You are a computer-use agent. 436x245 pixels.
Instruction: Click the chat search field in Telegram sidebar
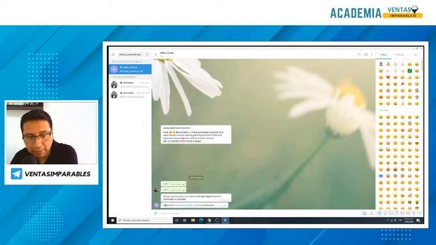134,54
